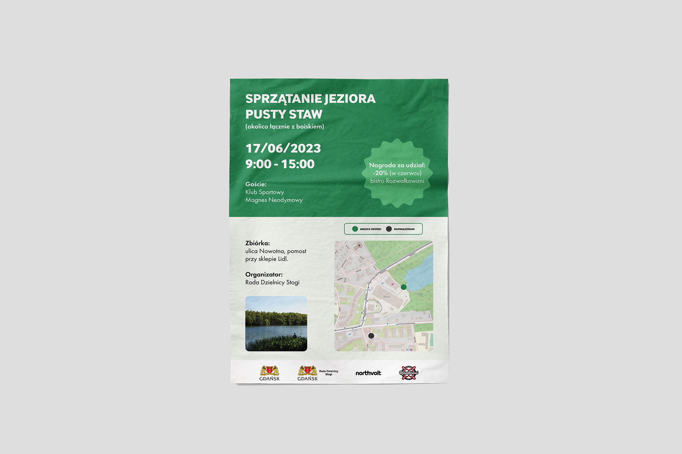
Task: Click the 9:00 - 15:00 time text
Action: [280, 164]
